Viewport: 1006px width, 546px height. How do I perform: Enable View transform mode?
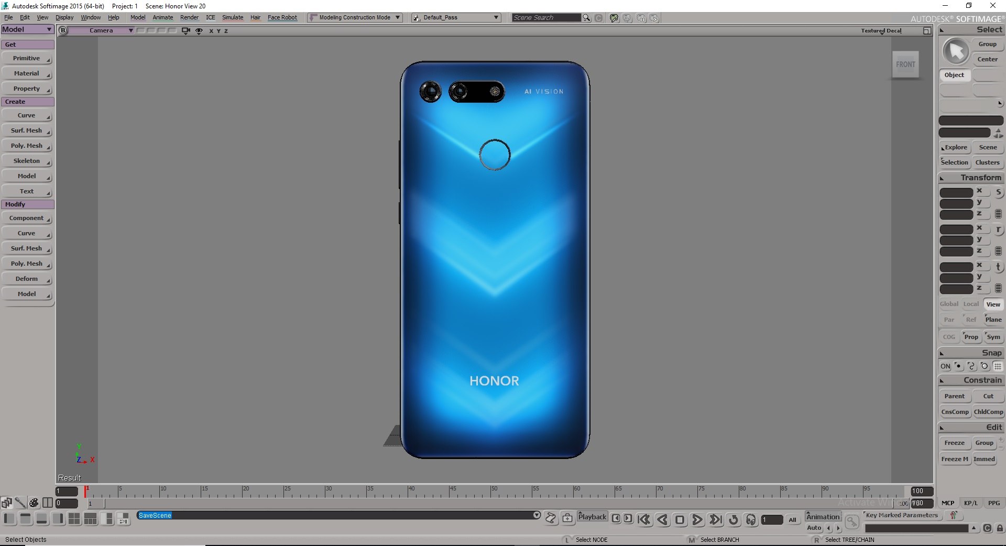point(993,304)
